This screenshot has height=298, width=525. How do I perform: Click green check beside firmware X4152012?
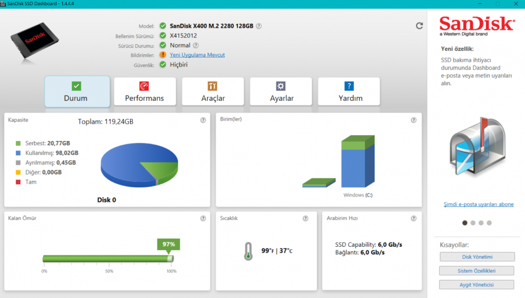click(163, 36)
